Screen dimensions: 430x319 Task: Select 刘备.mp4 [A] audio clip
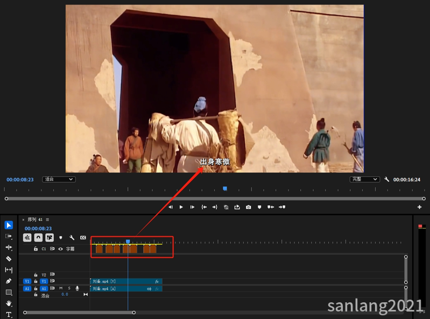click(x=126, y=289)
